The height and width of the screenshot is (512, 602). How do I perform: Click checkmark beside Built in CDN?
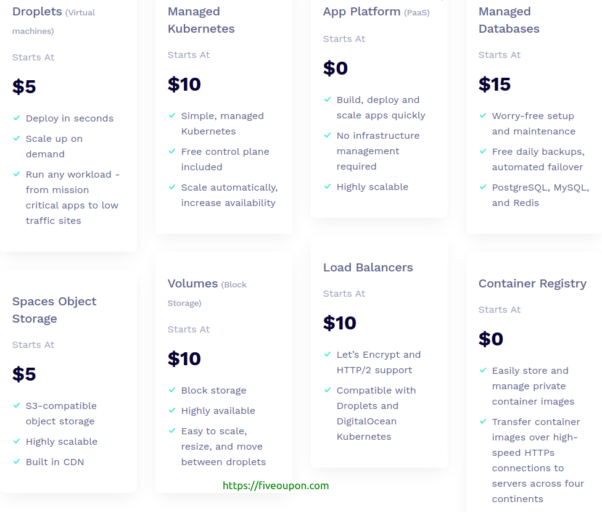(17, 461)
